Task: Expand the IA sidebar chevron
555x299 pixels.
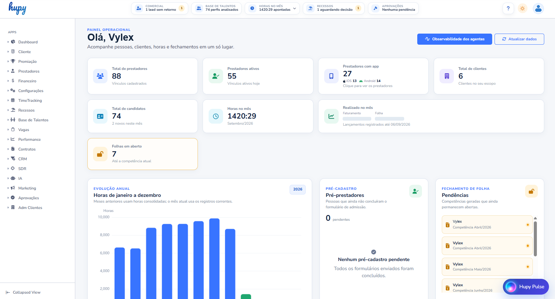Action: pyautogui.click(x=8, y=178)
